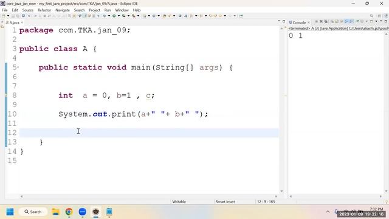
Task: Click the editor horizontal scrollbar right arrow
Action: [x=276, y=196]
